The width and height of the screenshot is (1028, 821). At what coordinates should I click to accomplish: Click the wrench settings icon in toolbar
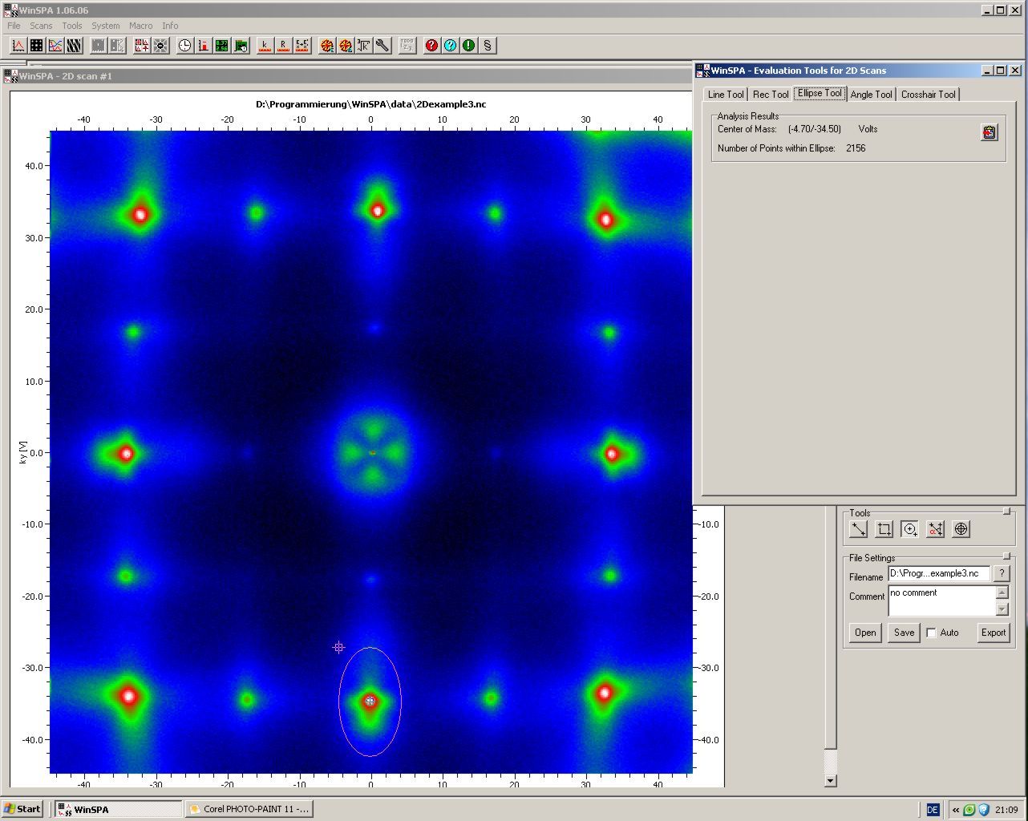click(x=382, y=46)
